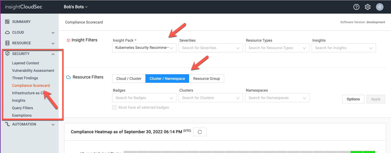Click the insightCloudSec logo
Screen dimensions: 391x153
[24, 7]
